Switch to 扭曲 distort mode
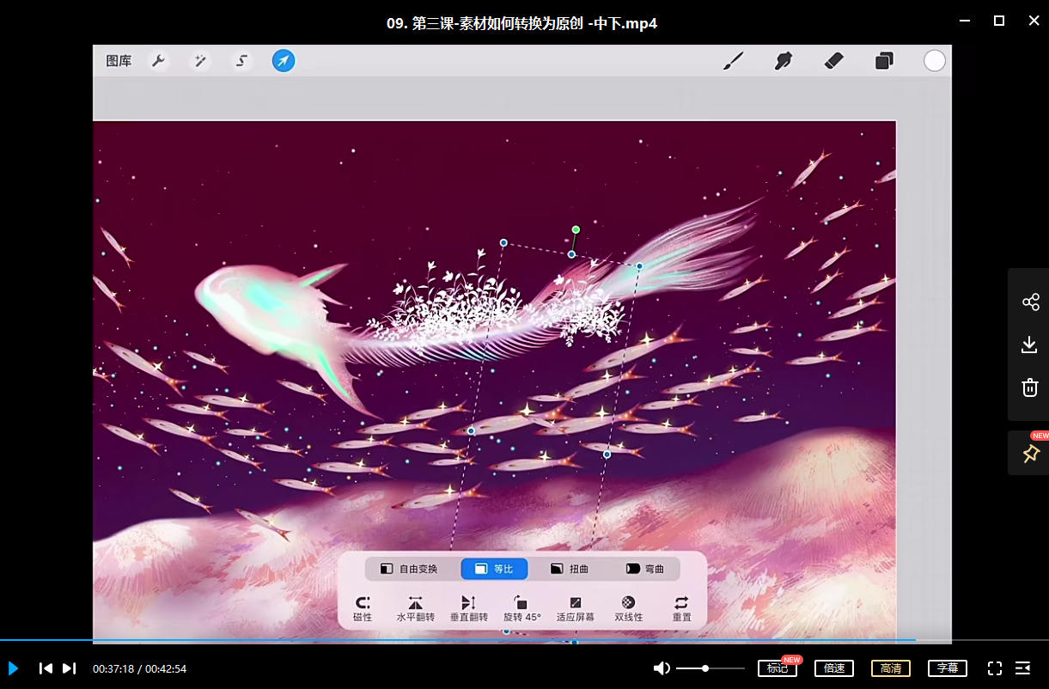 coord(569,569)
